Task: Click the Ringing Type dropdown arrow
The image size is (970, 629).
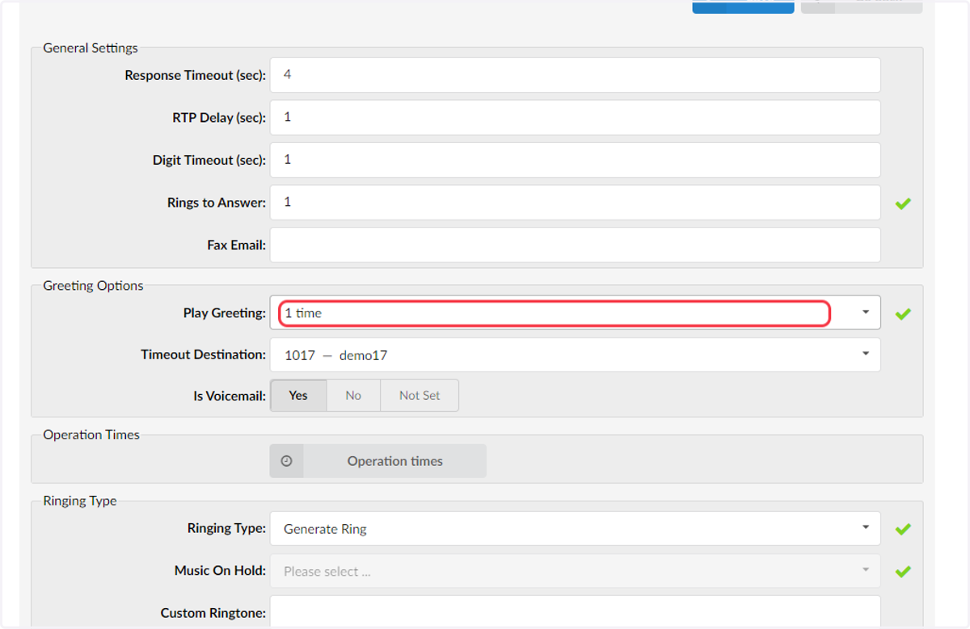Action: point(866,528)
